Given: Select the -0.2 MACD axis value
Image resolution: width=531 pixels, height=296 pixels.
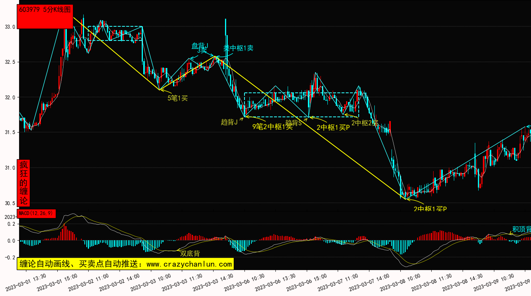Looking at the screenshot, I should [9, 257].
